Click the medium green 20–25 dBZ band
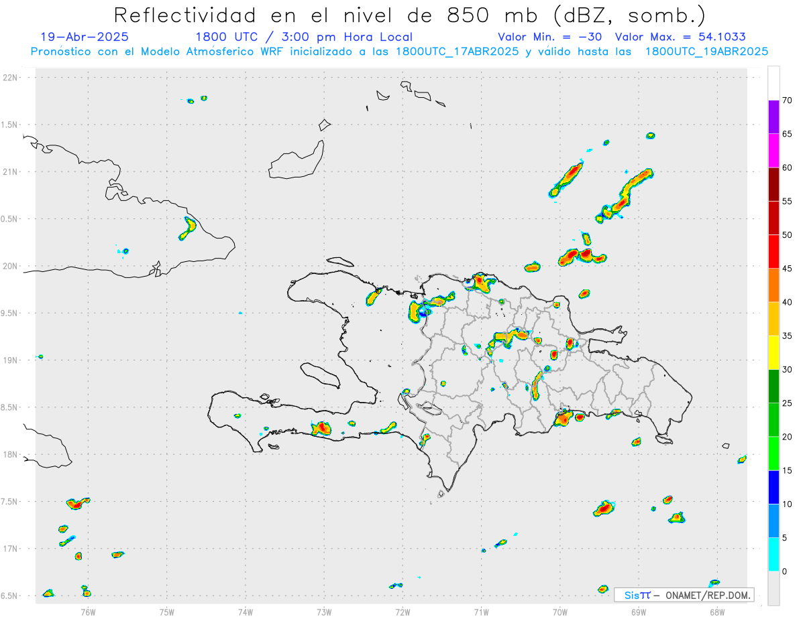The image size is (805, 621). [x=773, y=420]
